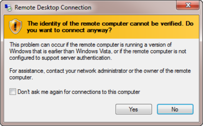This screenshot has width=203, height=126.
Task: Click the yellow warning shield icon
Action: click(x=15, y=26)
